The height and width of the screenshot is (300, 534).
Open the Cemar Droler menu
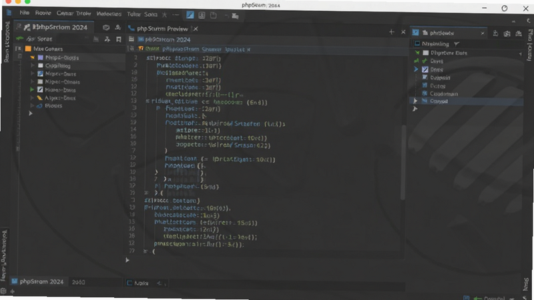tap(74, 13)
